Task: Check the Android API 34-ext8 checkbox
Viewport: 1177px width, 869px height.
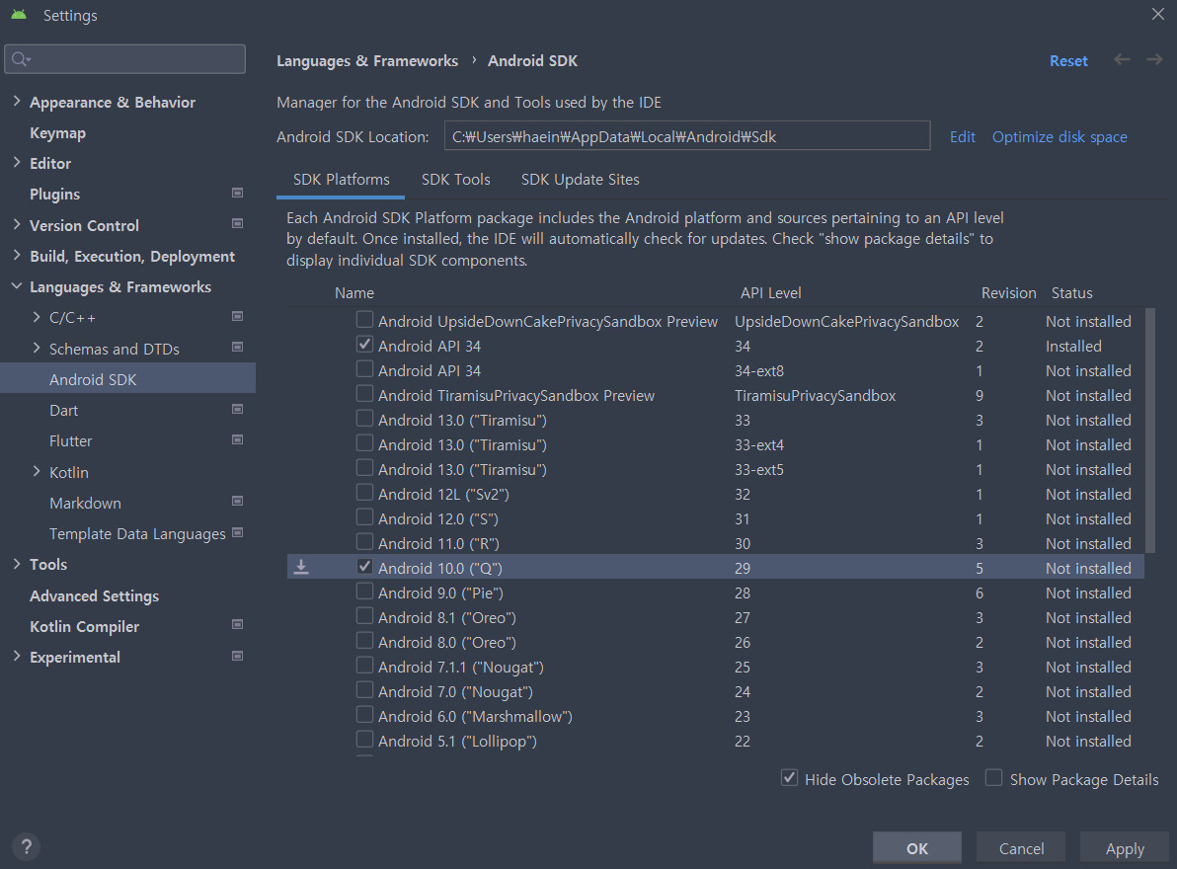Action: point(364,369)
